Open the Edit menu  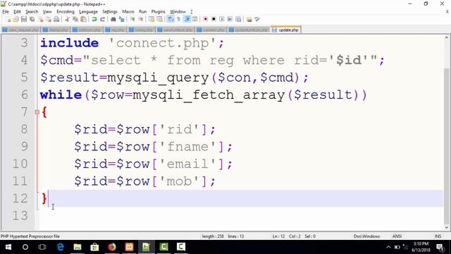pyautogui.click(x=17, y=11)
